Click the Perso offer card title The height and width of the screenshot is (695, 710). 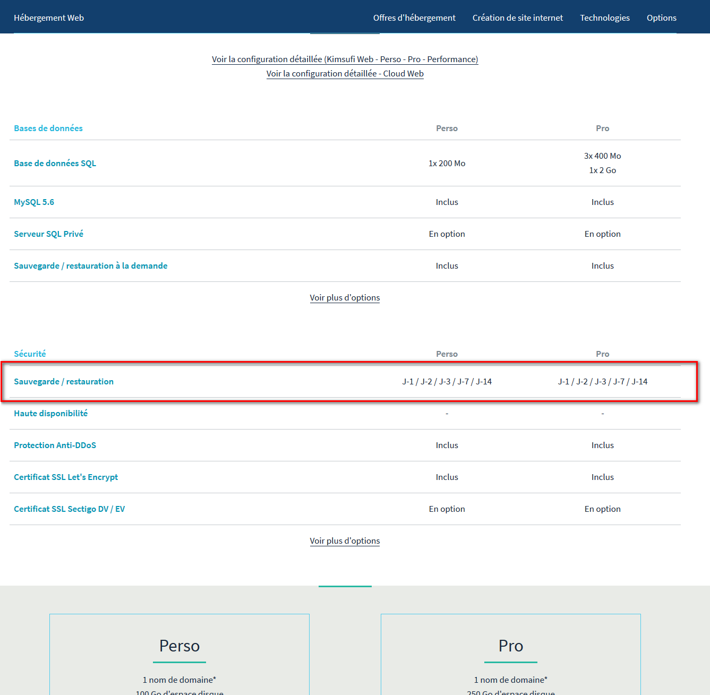click(x=179, y=646)
